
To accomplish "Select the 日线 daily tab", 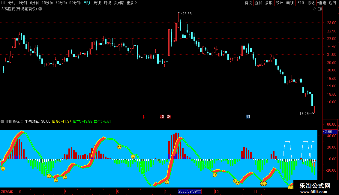I will 87,3.
